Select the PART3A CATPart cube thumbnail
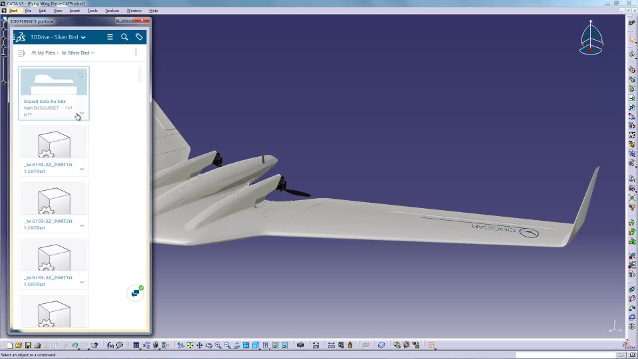 (54, 257)
